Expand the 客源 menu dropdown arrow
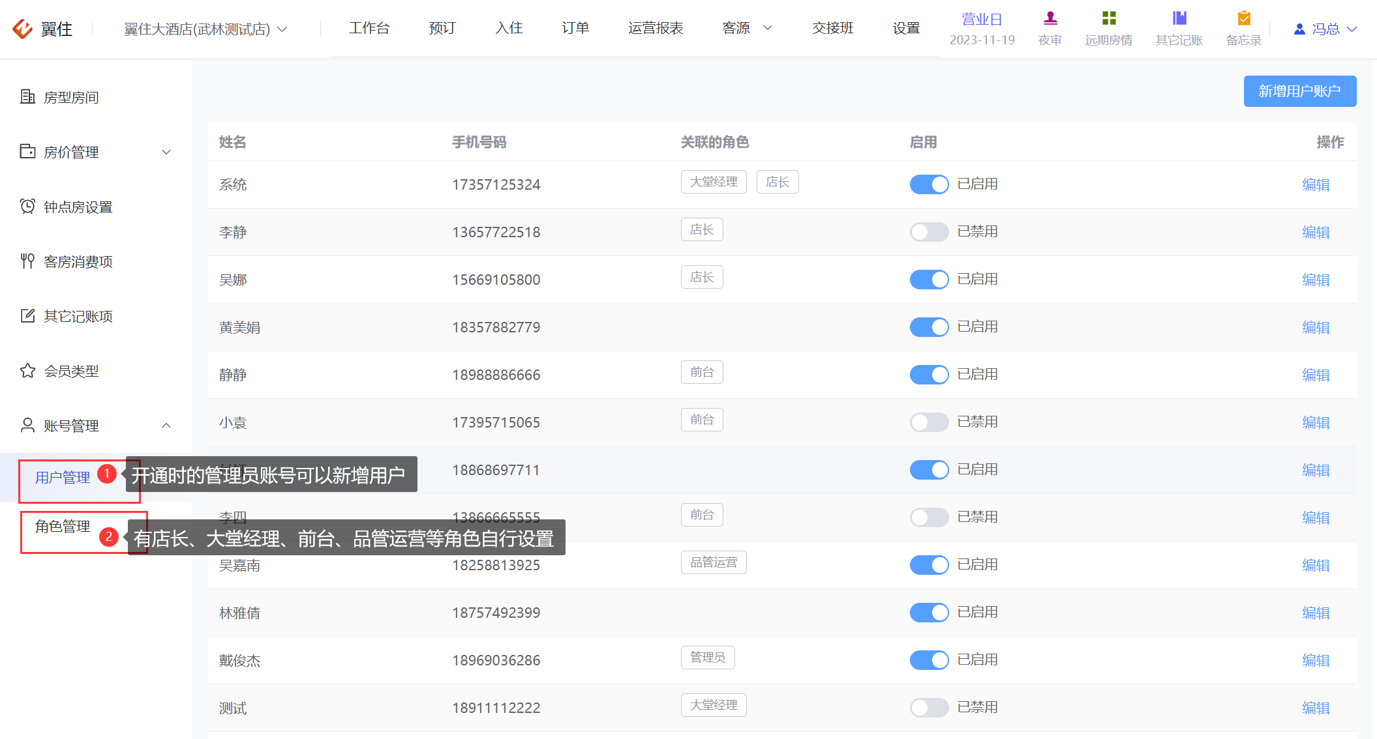Screen dimensions: 1377x739 (768, 28)
